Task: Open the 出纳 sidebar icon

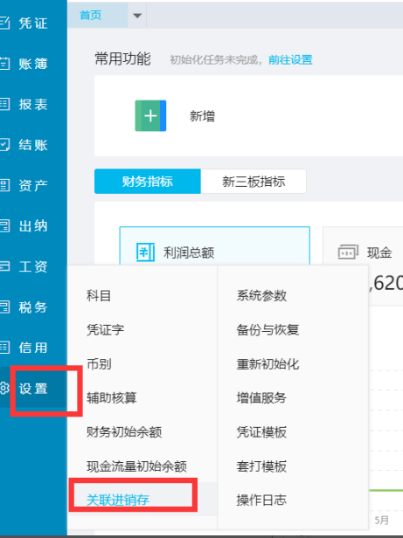Action: pos(4,225)
